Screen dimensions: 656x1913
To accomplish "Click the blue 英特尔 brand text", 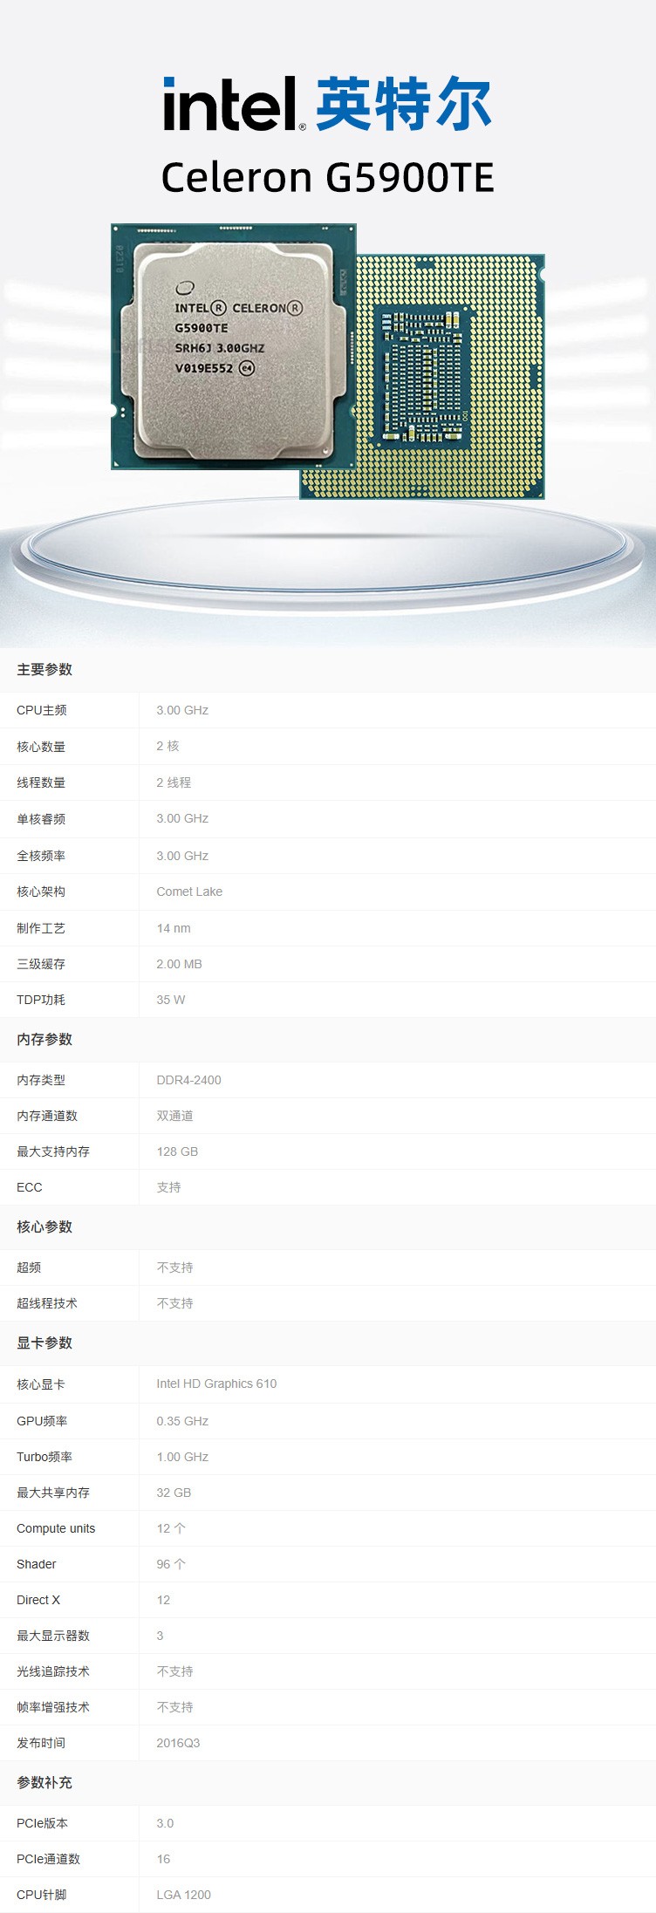I will point(403,105).
